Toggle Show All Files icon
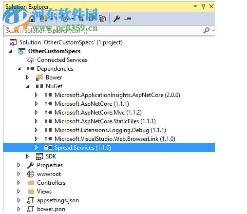 point(102,19)
